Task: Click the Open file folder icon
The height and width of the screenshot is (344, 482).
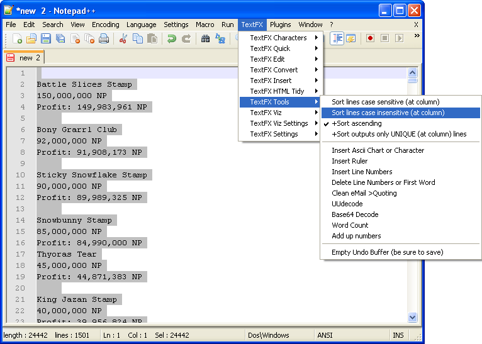Action: pyautogui.click(x=31, y=39)
